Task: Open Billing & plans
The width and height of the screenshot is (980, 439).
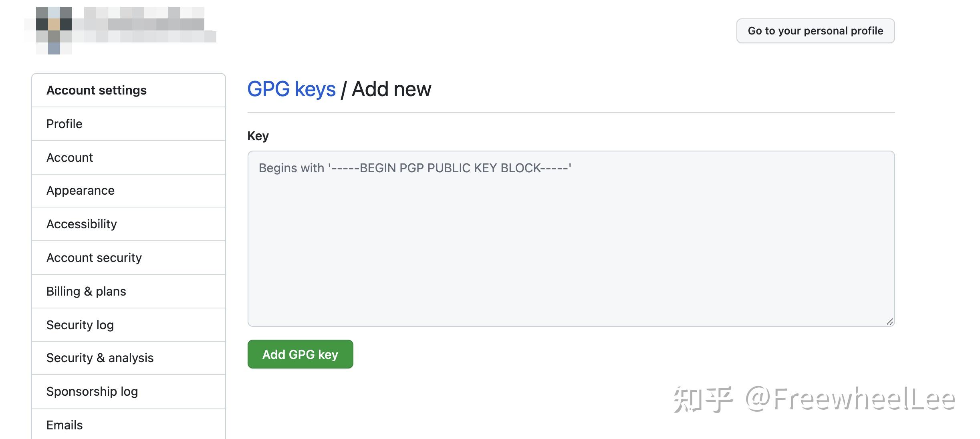Action: (x=86, y=291)
